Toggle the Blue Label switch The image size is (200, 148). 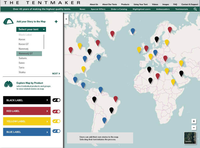tap(56, 131)
